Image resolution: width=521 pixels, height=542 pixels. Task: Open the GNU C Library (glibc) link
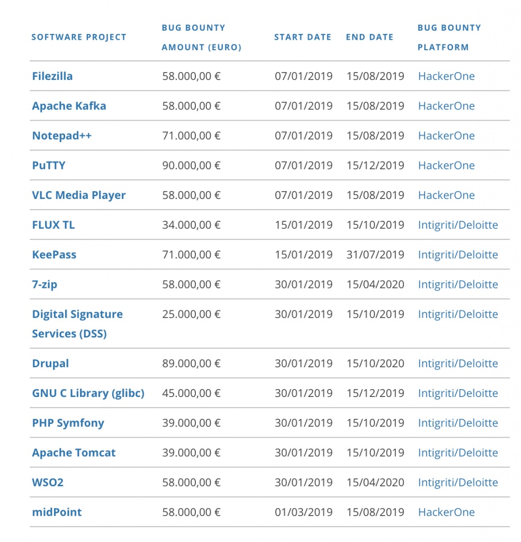click(x=88, y=393)
